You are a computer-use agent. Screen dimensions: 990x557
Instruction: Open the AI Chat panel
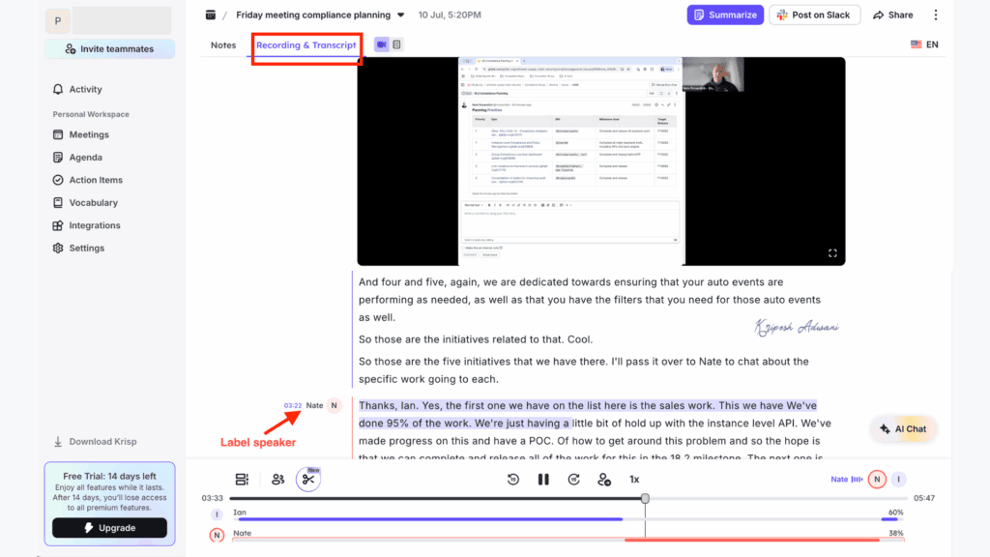903,428
